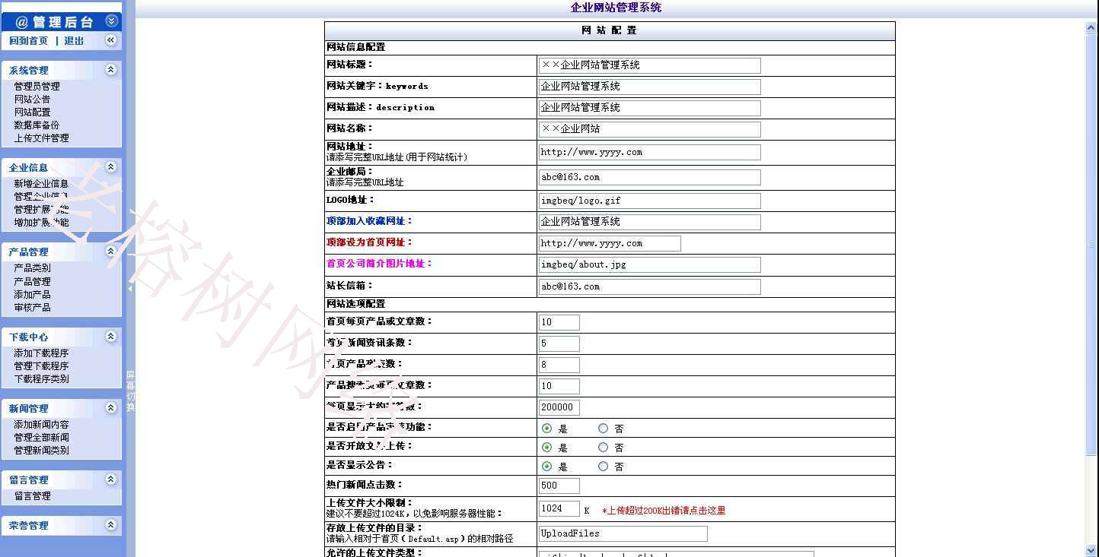Click the page scrollbar up arrow
This screenshot has width=1099, height=557.
1091,28
